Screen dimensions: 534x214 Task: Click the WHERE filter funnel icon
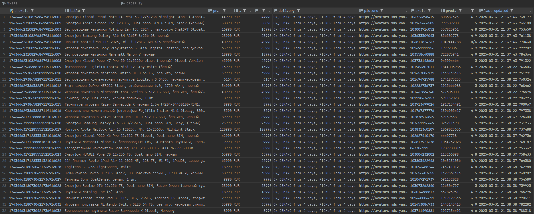click(3, 4)
